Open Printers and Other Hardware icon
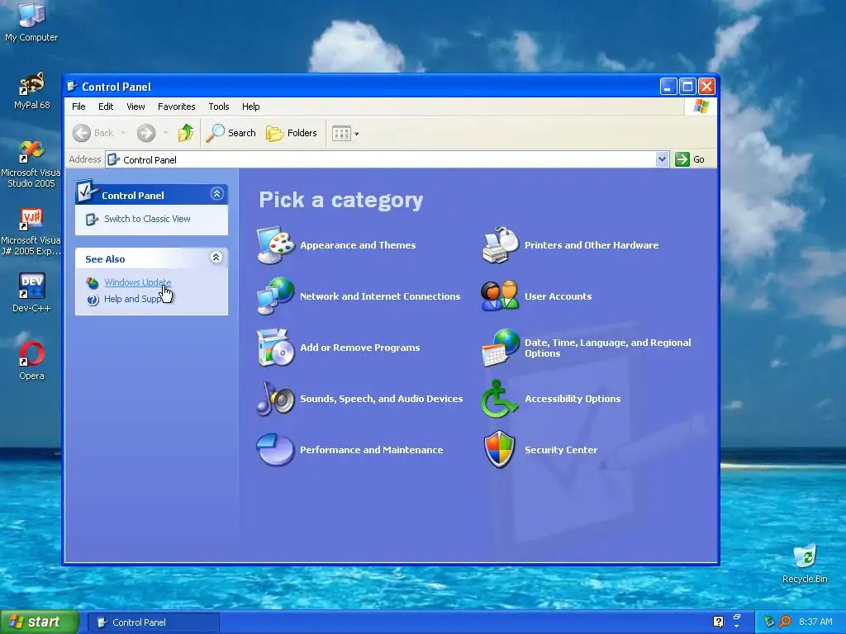Viewport: 846px width, 634px height. click(500, 245)
